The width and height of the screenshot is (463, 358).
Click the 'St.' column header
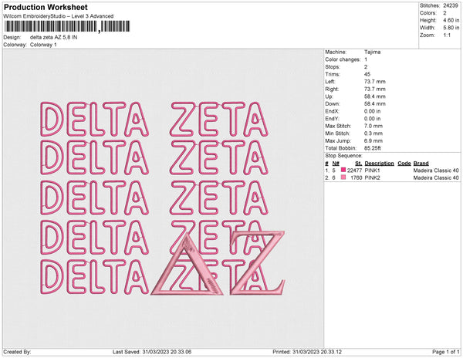359,164
